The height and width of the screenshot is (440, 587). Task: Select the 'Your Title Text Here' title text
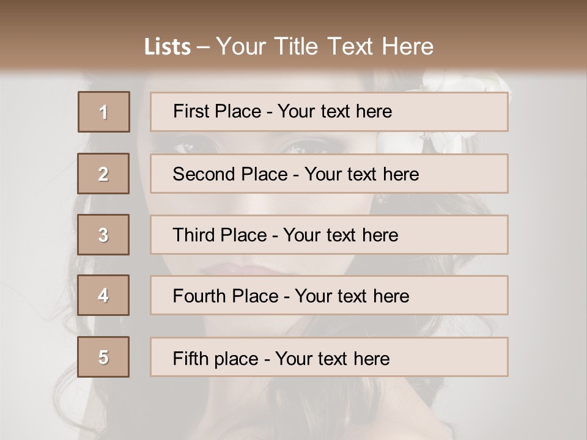pos(325,46)
